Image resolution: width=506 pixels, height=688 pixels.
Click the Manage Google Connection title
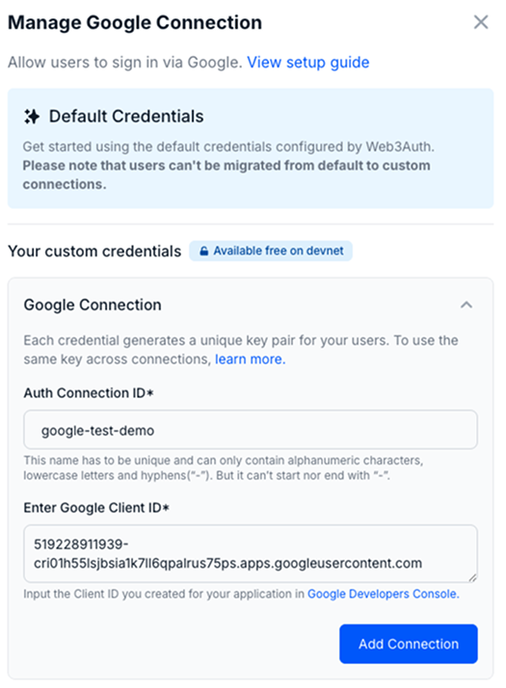tap(135, 23)
